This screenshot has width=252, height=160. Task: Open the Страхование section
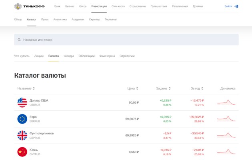138,6
